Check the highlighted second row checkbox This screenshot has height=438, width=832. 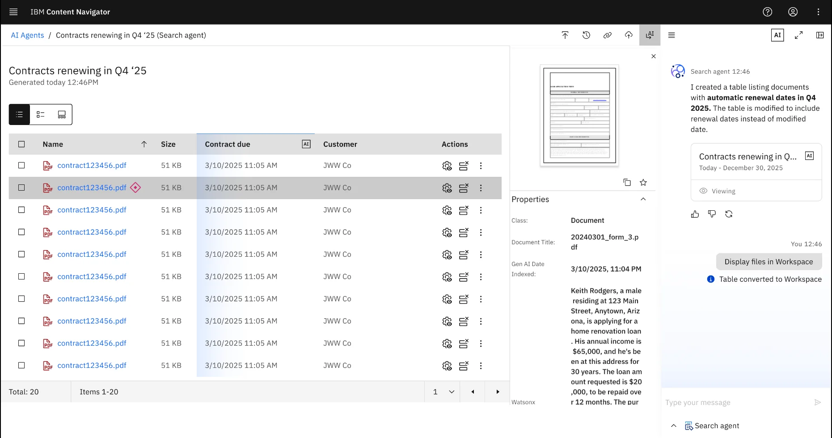(21, 188)
